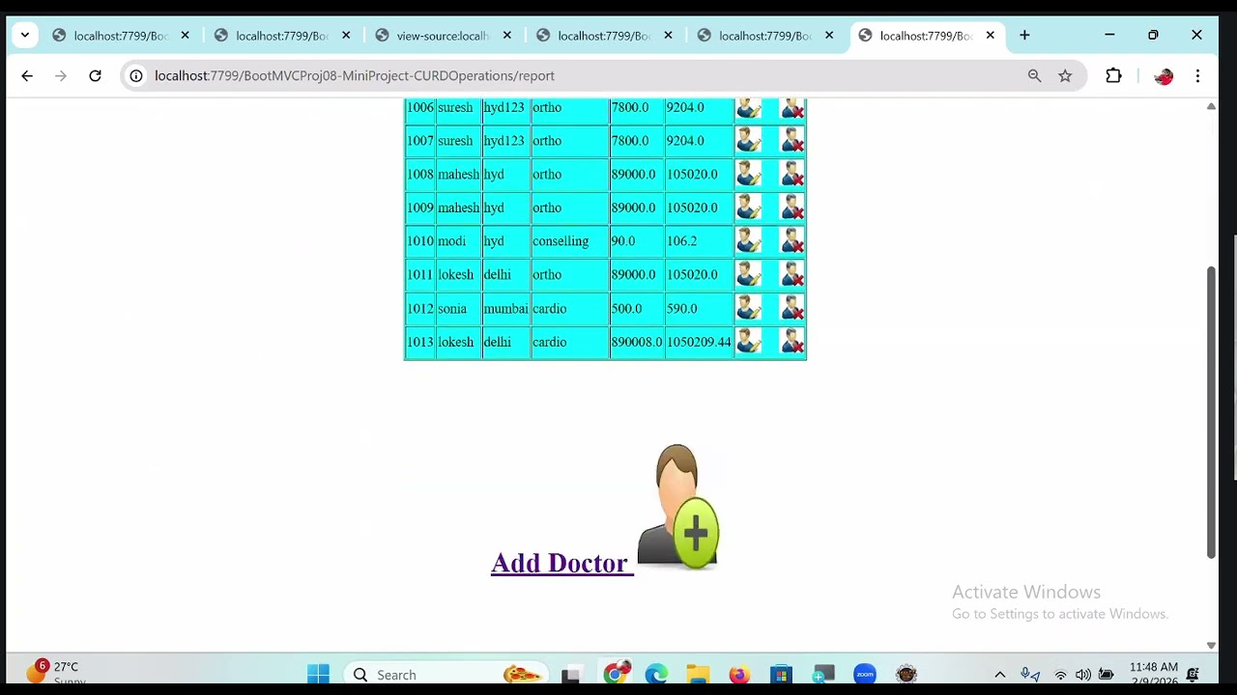1237x695 pixels.
Task: Delete doctor 1009 mahesh record icon
Action: [792, 208]
